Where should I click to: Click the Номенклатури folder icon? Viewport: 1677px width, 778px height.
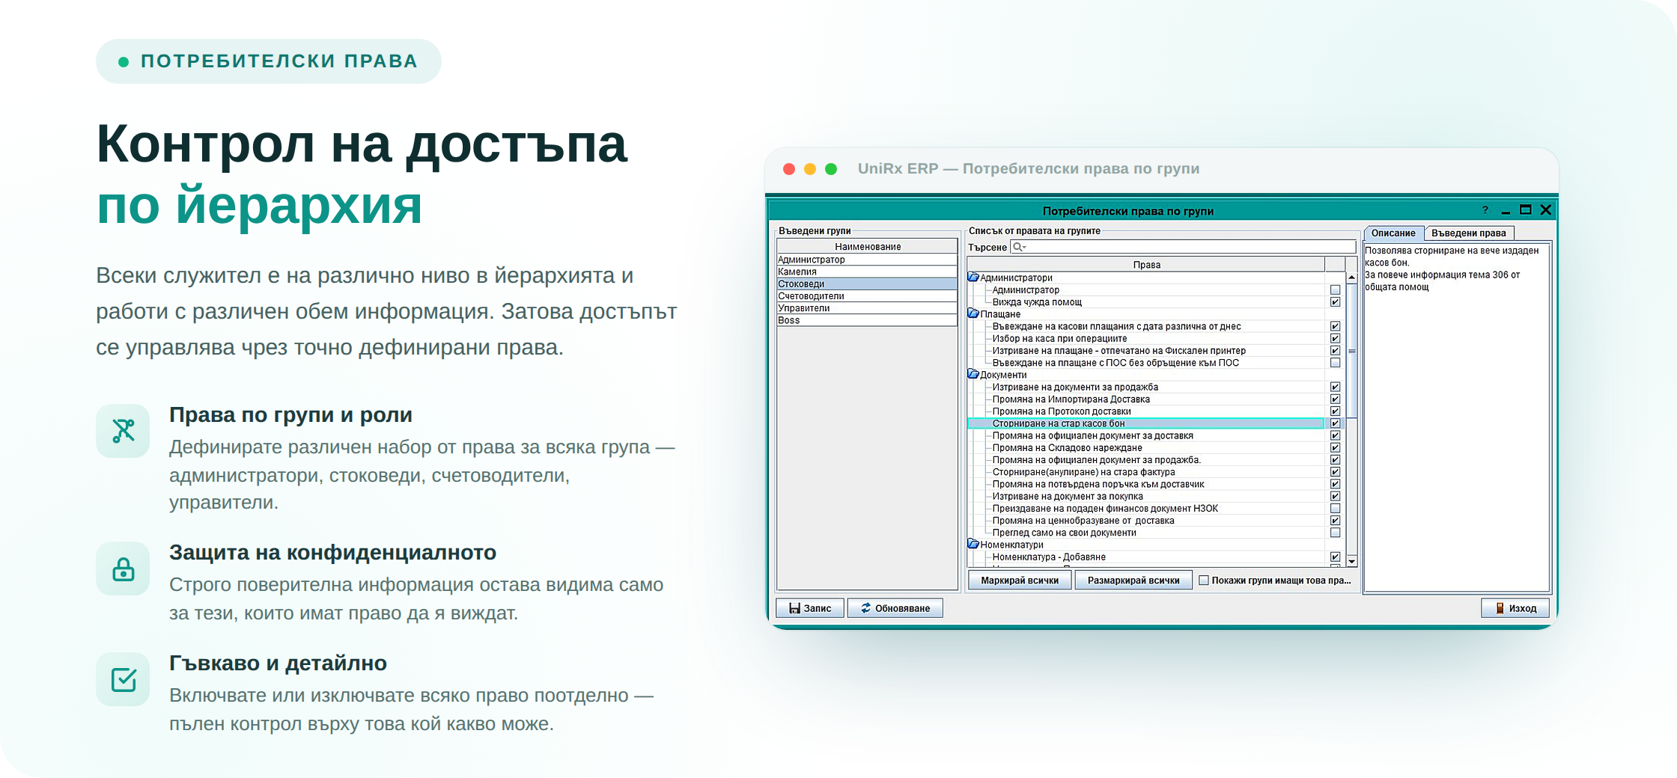tap(973, 545)
